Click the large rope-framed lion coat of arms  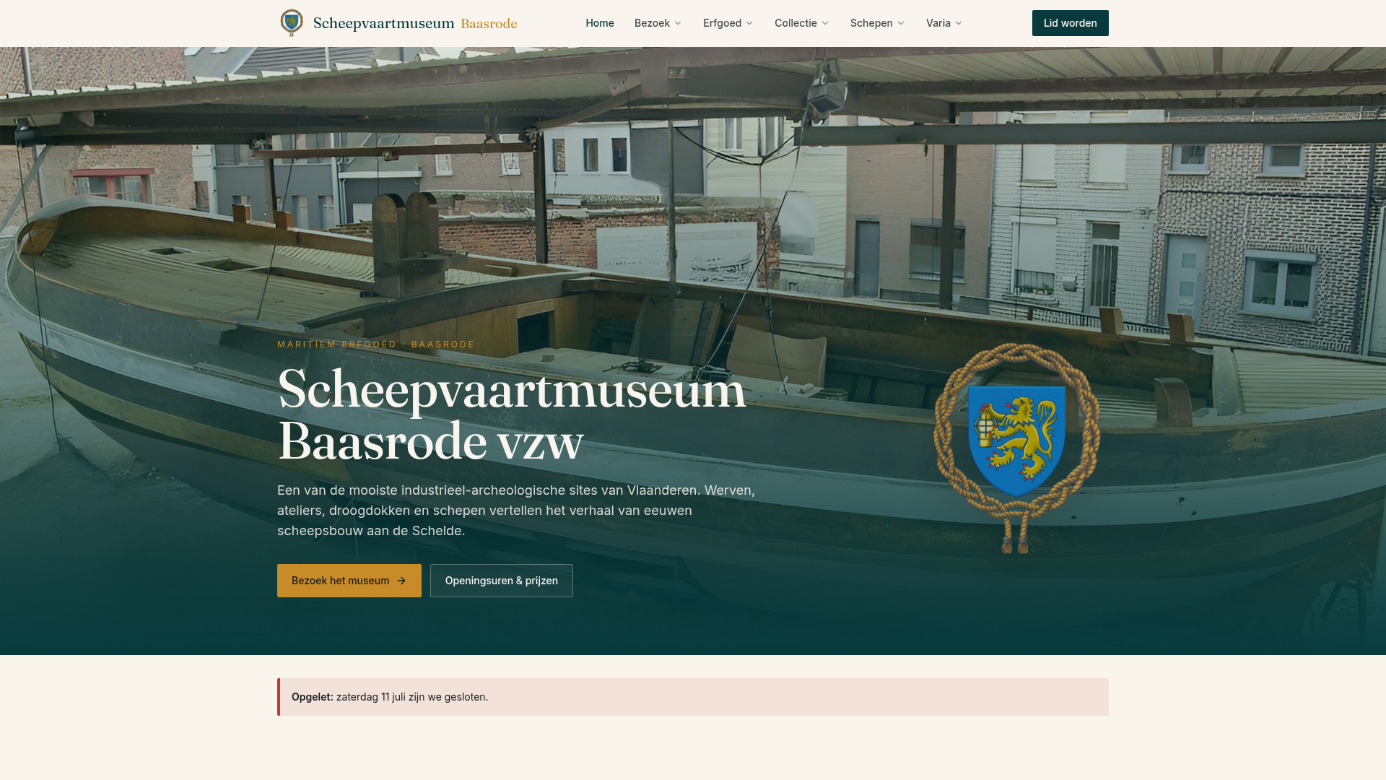(x=1017, y=448)
